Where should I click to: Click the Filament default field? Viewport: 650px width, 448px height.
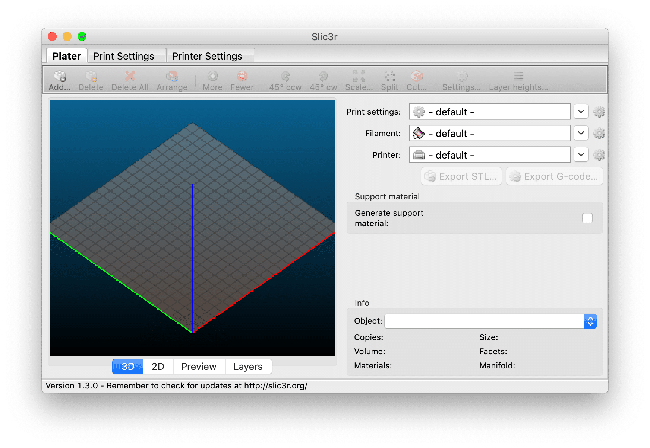(490, 133)
